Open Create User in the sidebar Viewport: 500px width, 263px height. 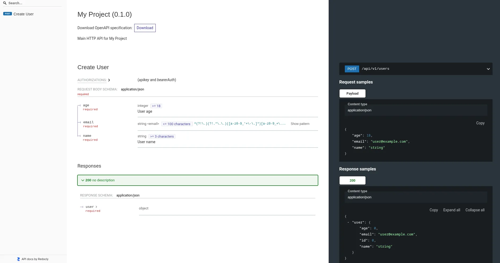[x=24, y=14]
